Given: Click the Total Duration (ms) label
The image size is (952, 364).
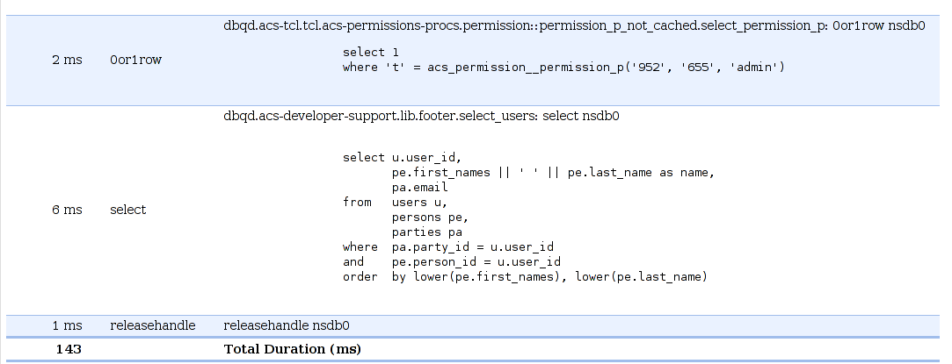Looking at the screenshot, I should tap(293, 349).
